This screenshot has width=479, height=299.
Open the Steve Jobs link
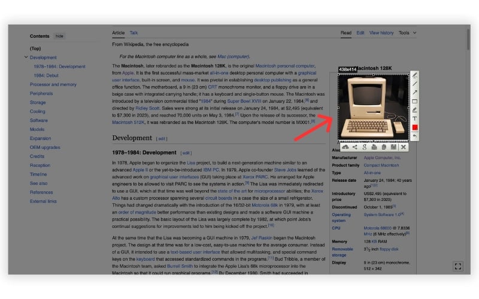tap(285, 170)
